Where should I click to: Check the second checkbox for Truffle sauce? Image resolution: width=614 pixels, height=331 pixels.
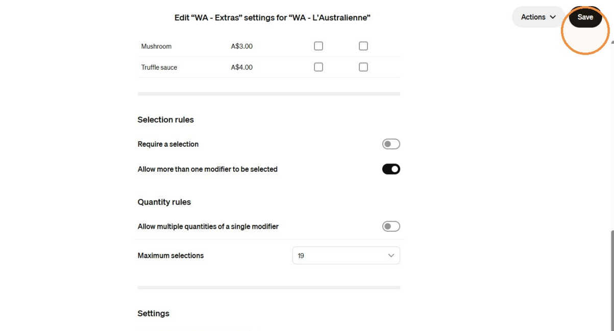(x=363, y=67)
